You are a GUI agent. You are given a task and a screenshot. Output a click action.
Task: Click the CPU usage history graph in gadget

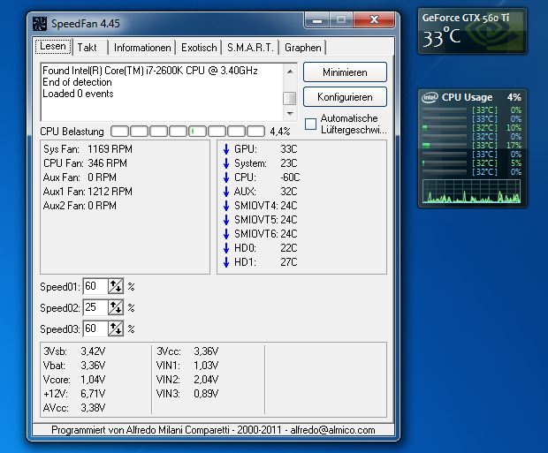[x=471, y=191]
